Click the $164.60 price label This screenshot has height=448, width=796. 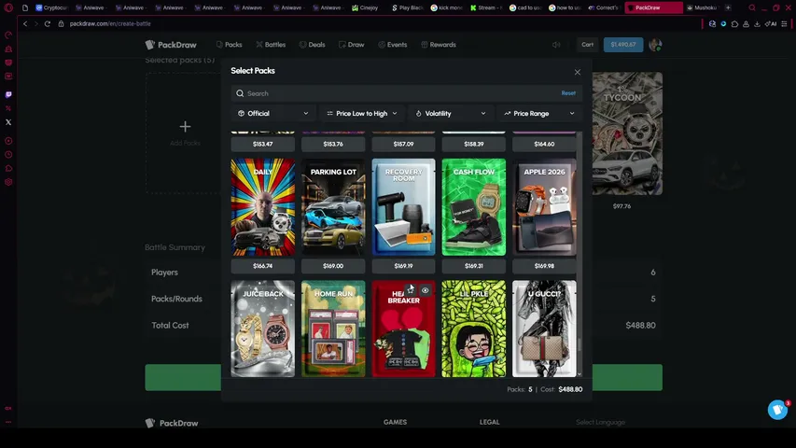544,145
